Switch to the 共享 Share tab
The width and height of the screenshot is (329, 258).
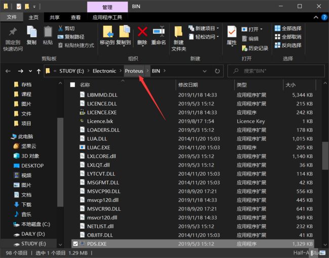54,17
